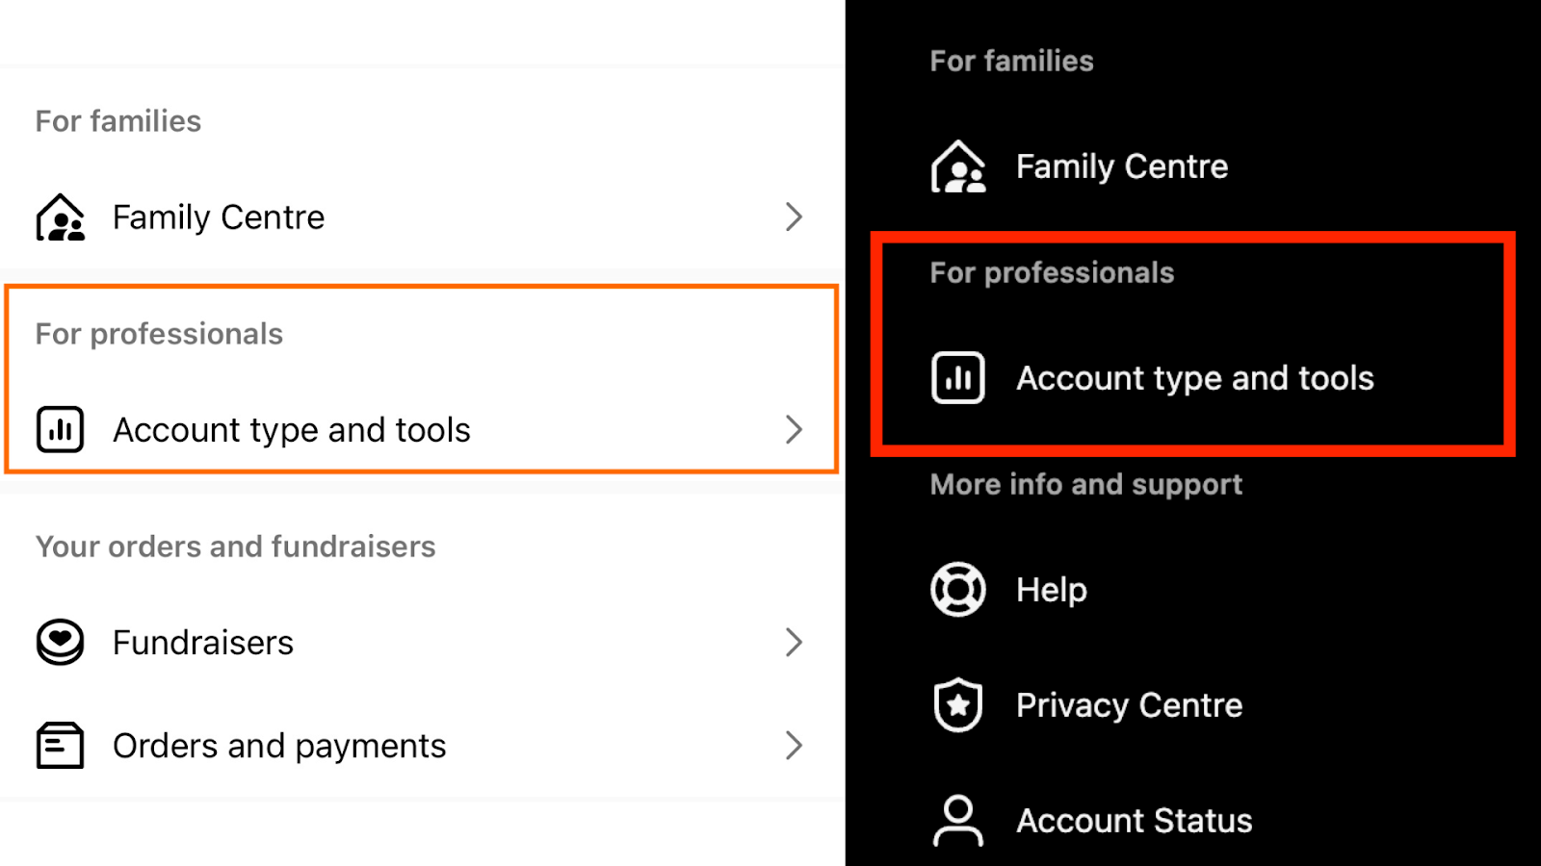Open the Help settings entry
Viewport: 1541px width, 866px height.
(1050, 589)
